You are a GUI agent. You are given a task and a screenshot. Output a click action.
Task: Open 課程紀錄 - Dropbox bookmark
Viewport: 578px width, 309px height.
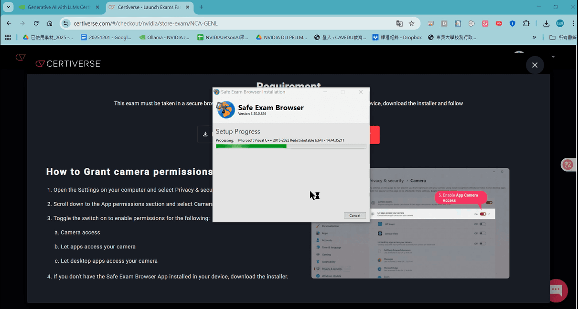(x=397, y=37)
